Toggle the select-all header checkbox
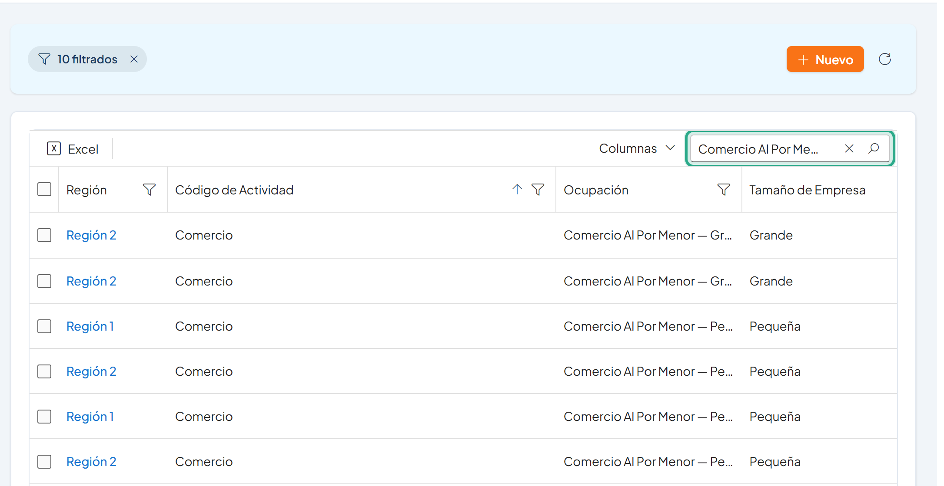Viewport: 944px width, 486px height. (x=44, y=190)
